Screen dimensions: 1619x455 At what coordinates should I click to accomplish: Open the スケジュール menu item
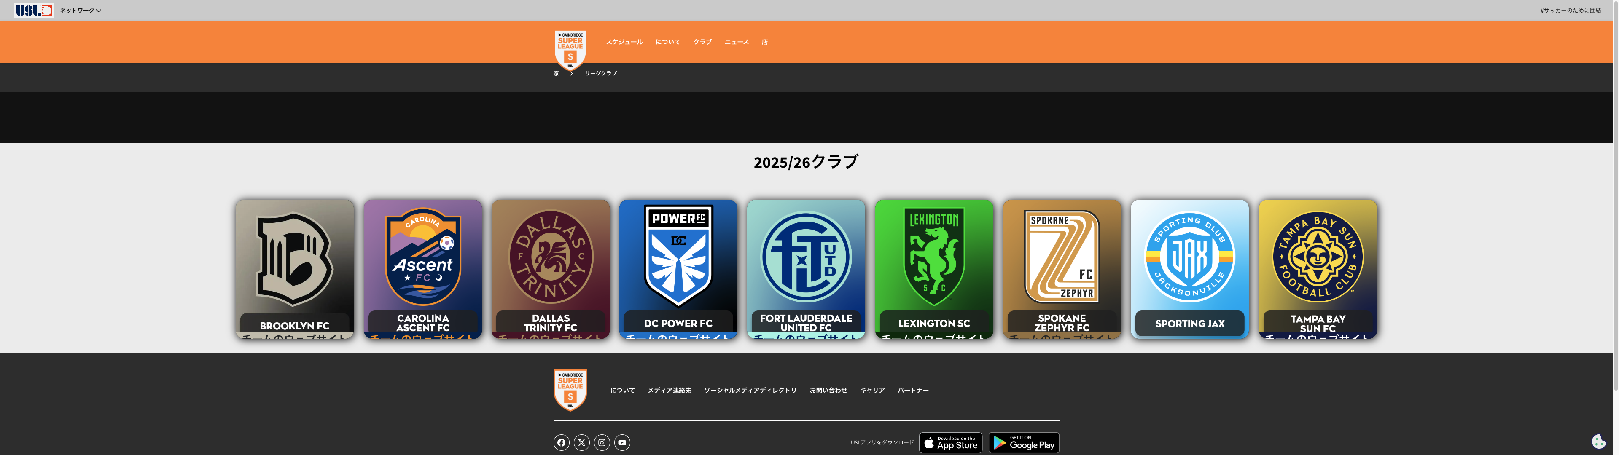point(624,42)
